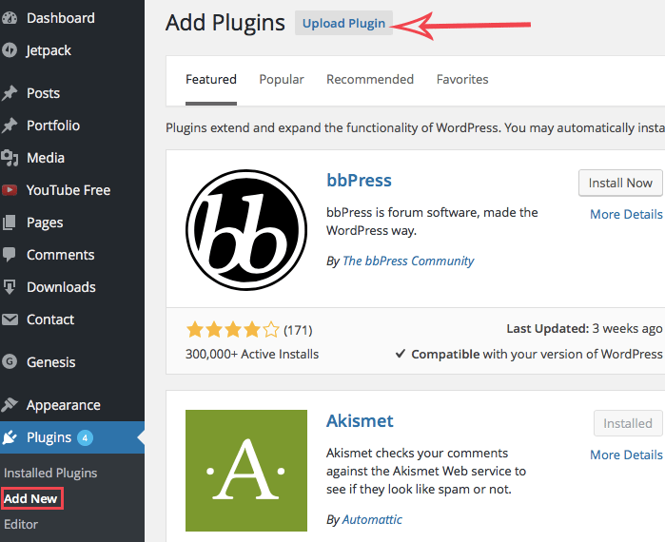This screenshot has width=665, height=542.
Task: Click the Dashboard gauge icon in sidebar
Action: point(10,18)
